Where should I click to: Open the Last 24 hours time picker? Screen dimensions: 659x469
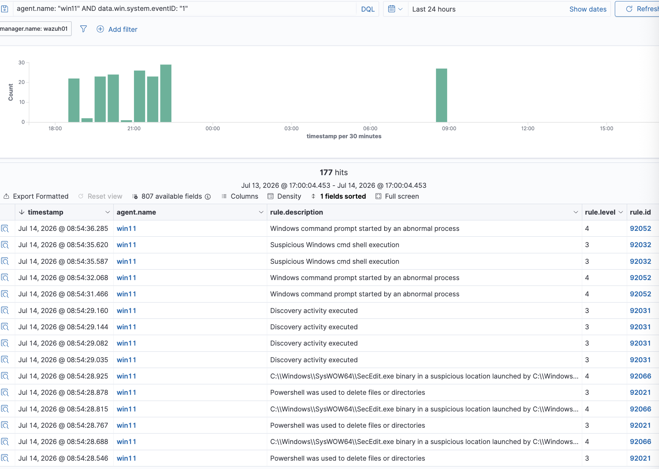pyautogui.click(x=434, y=9)
